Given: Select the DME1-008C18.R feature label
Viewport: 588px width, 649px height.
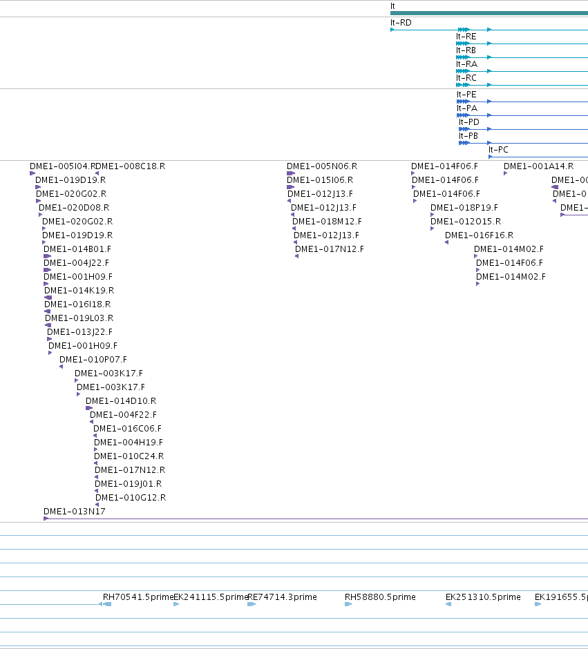Looking at the screenshot, I should point(131,166).
